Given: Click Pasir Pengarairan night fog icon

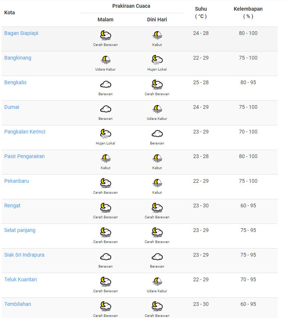Looking at the screenshot, I should [106, 158].
